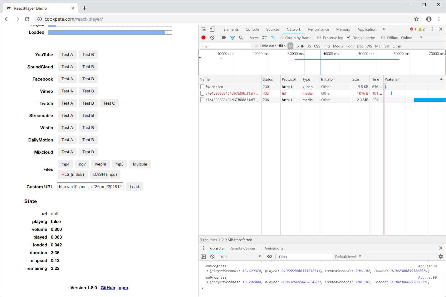Open the network filter funnel icon

pyautogui.click(x=233, y=37)
